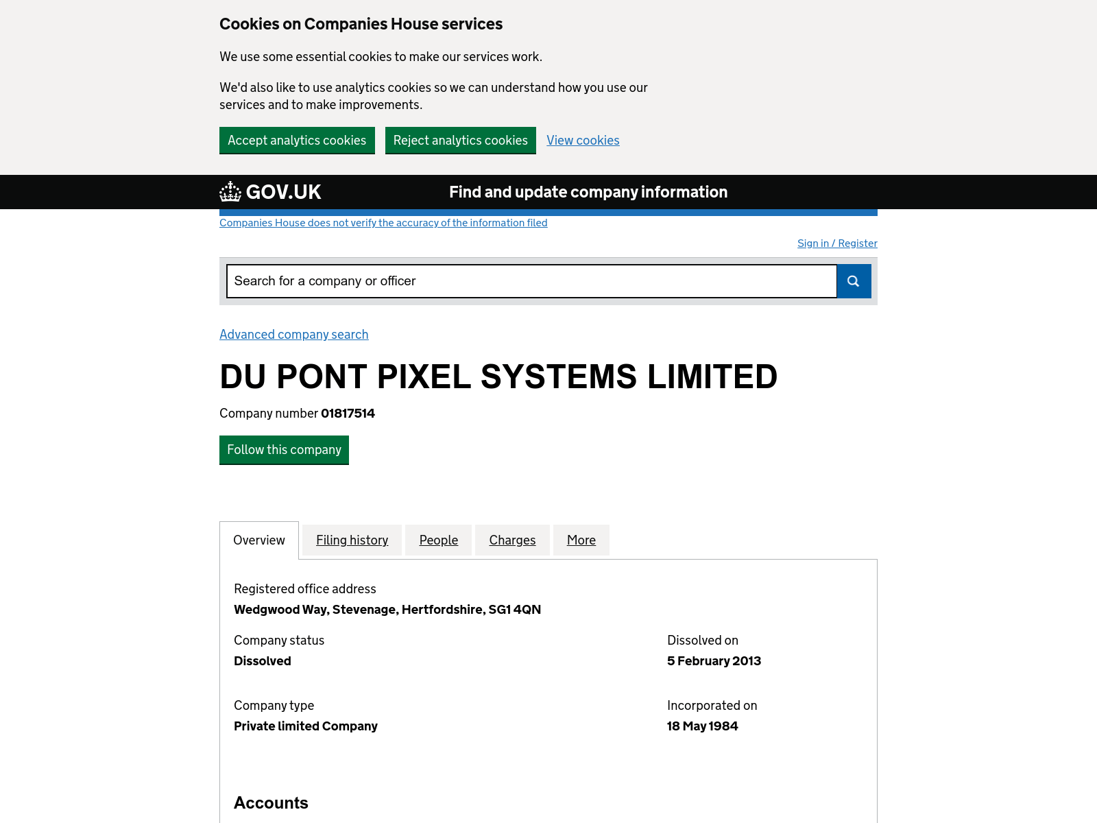Reject analytics cookies

tap(461, 140)
